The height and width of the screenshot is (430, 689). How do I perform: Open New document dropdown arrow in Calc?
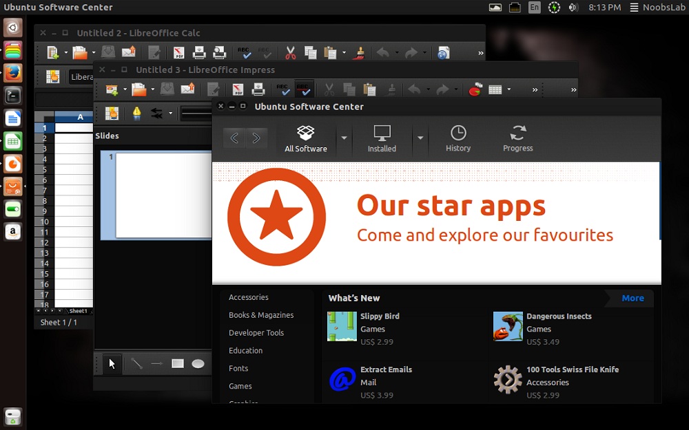click(x=66, y=53)
